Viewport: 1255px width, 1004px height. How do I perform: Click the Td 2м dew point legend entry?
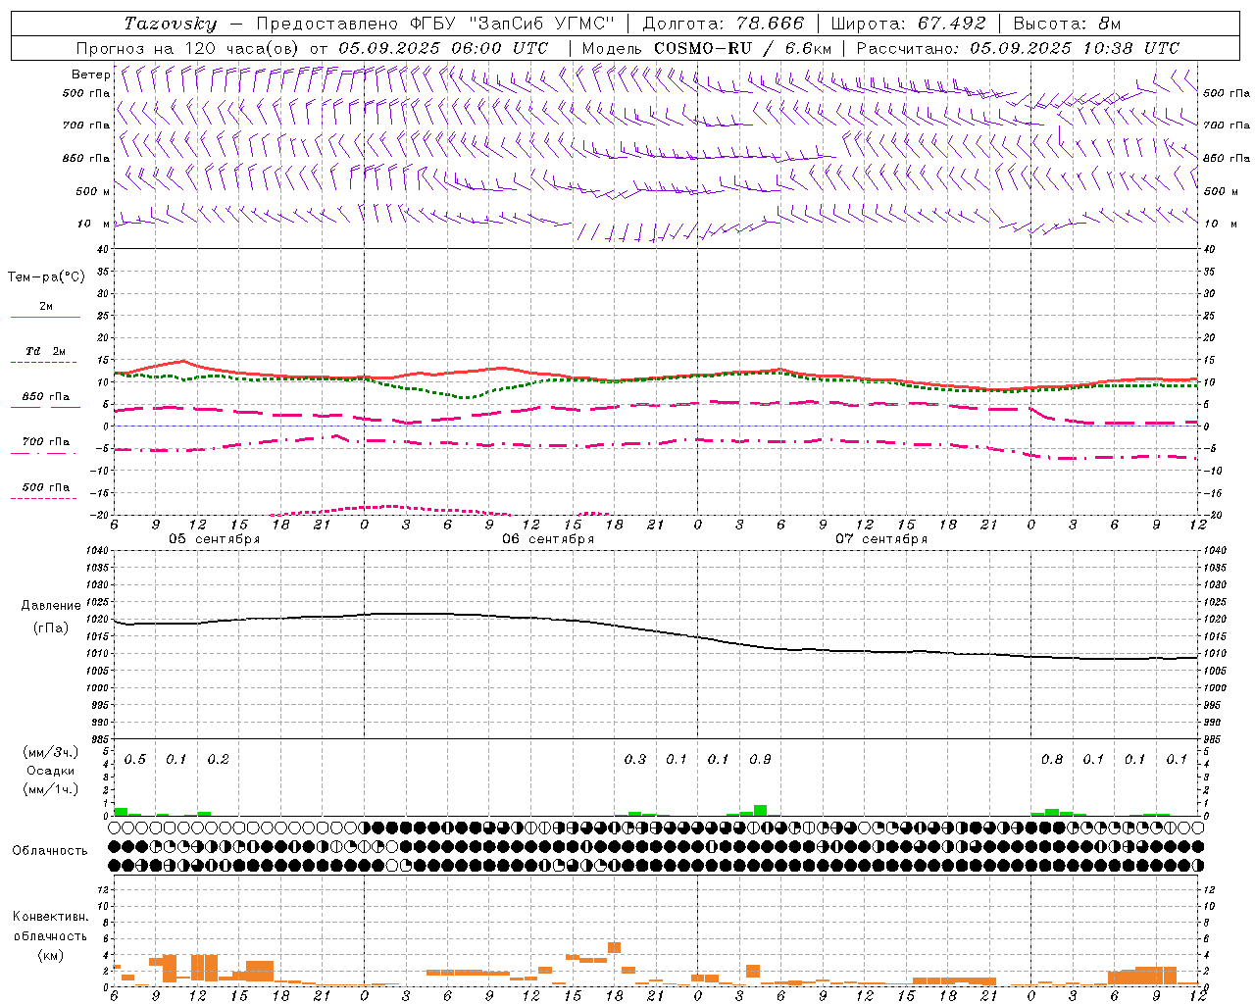(46, 351)
